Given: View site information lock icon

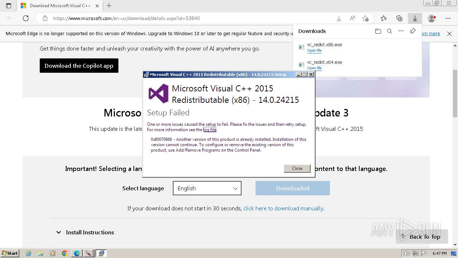Looking at the screenshot, I should click(x=45, y=18).
